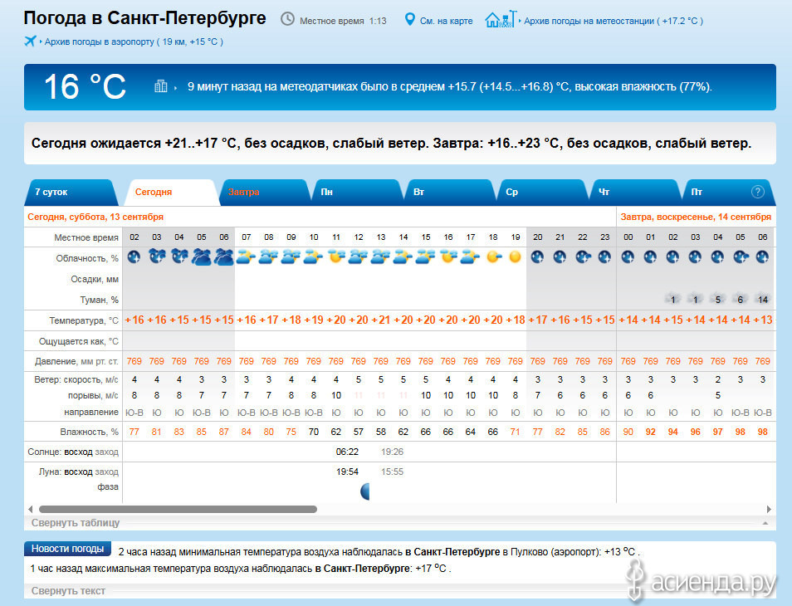Click the Завтра, воскресенье, 14 сентября heading
This screenshot has width=792, height=606.
point(696,217)
